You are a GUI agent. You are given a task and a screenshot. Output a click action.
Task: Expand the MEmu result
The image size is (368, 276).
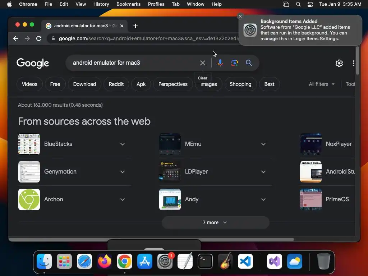tap(263, 144)
